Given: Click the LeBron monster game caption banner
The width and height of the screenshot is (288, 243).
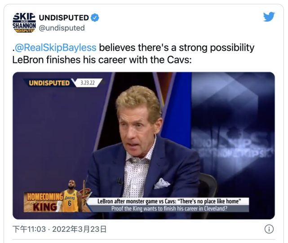Looking at the screenshot, I should tap(169, 201).
